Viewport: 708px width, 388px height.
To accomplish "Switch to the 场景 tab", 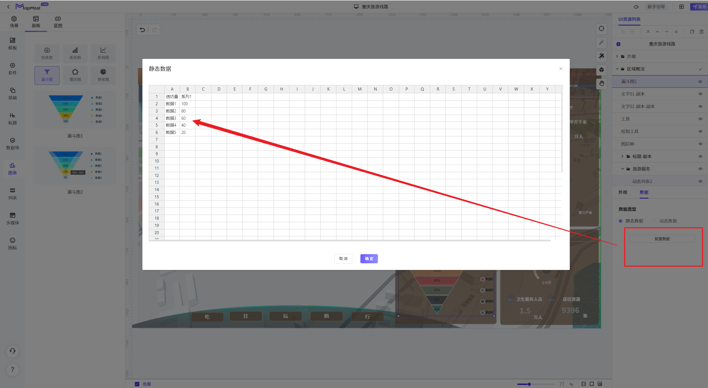I will coord(14,22).
